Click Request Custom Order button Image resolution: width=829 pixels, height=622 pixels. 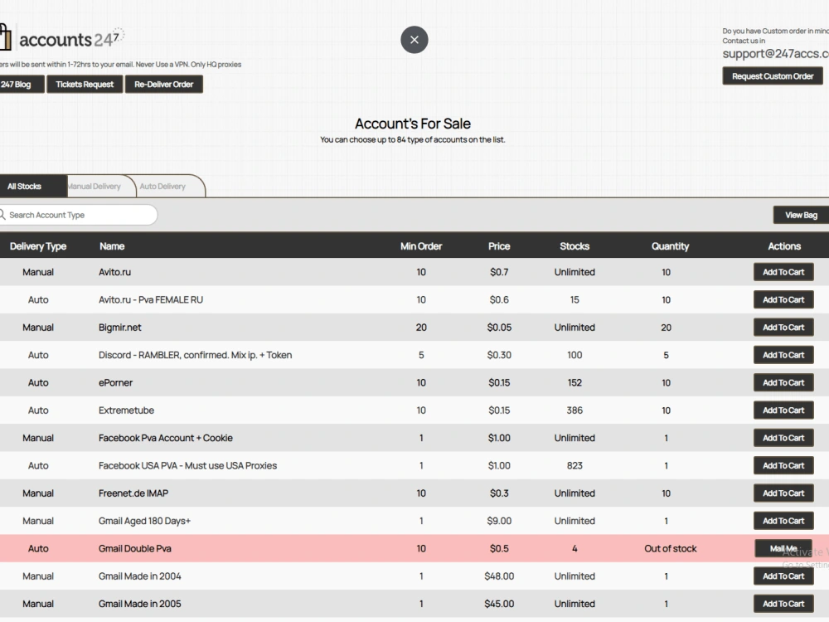(x=773, y=76)
